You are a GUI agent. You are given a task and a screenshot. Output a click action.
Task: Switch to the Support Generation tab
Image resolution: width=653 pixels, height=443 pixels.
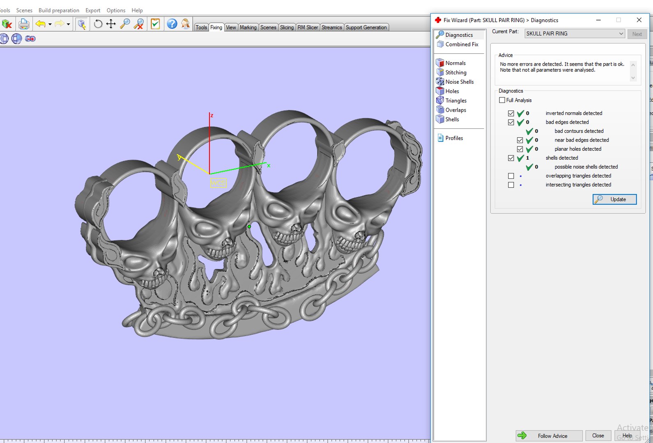click(x=366, y=27)
